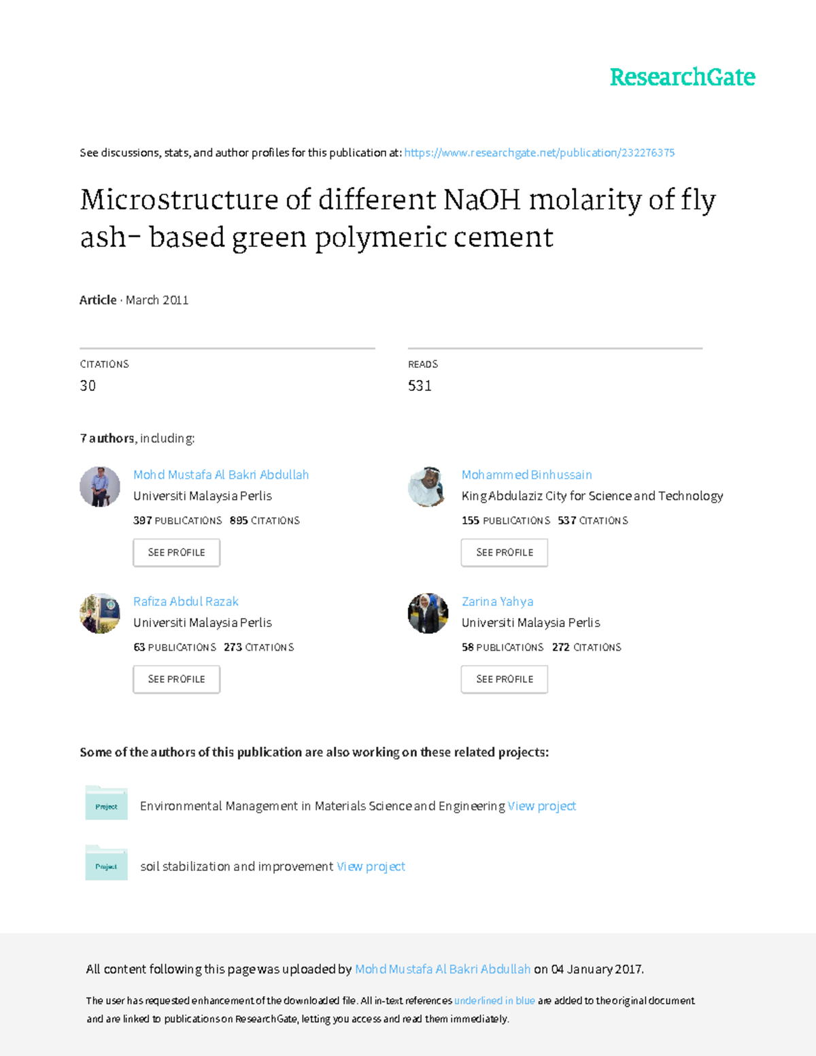Click Rafiza Abdul Razak's profile photo
The width and height of the screenshot is (816, 1056).
point(100,613)
